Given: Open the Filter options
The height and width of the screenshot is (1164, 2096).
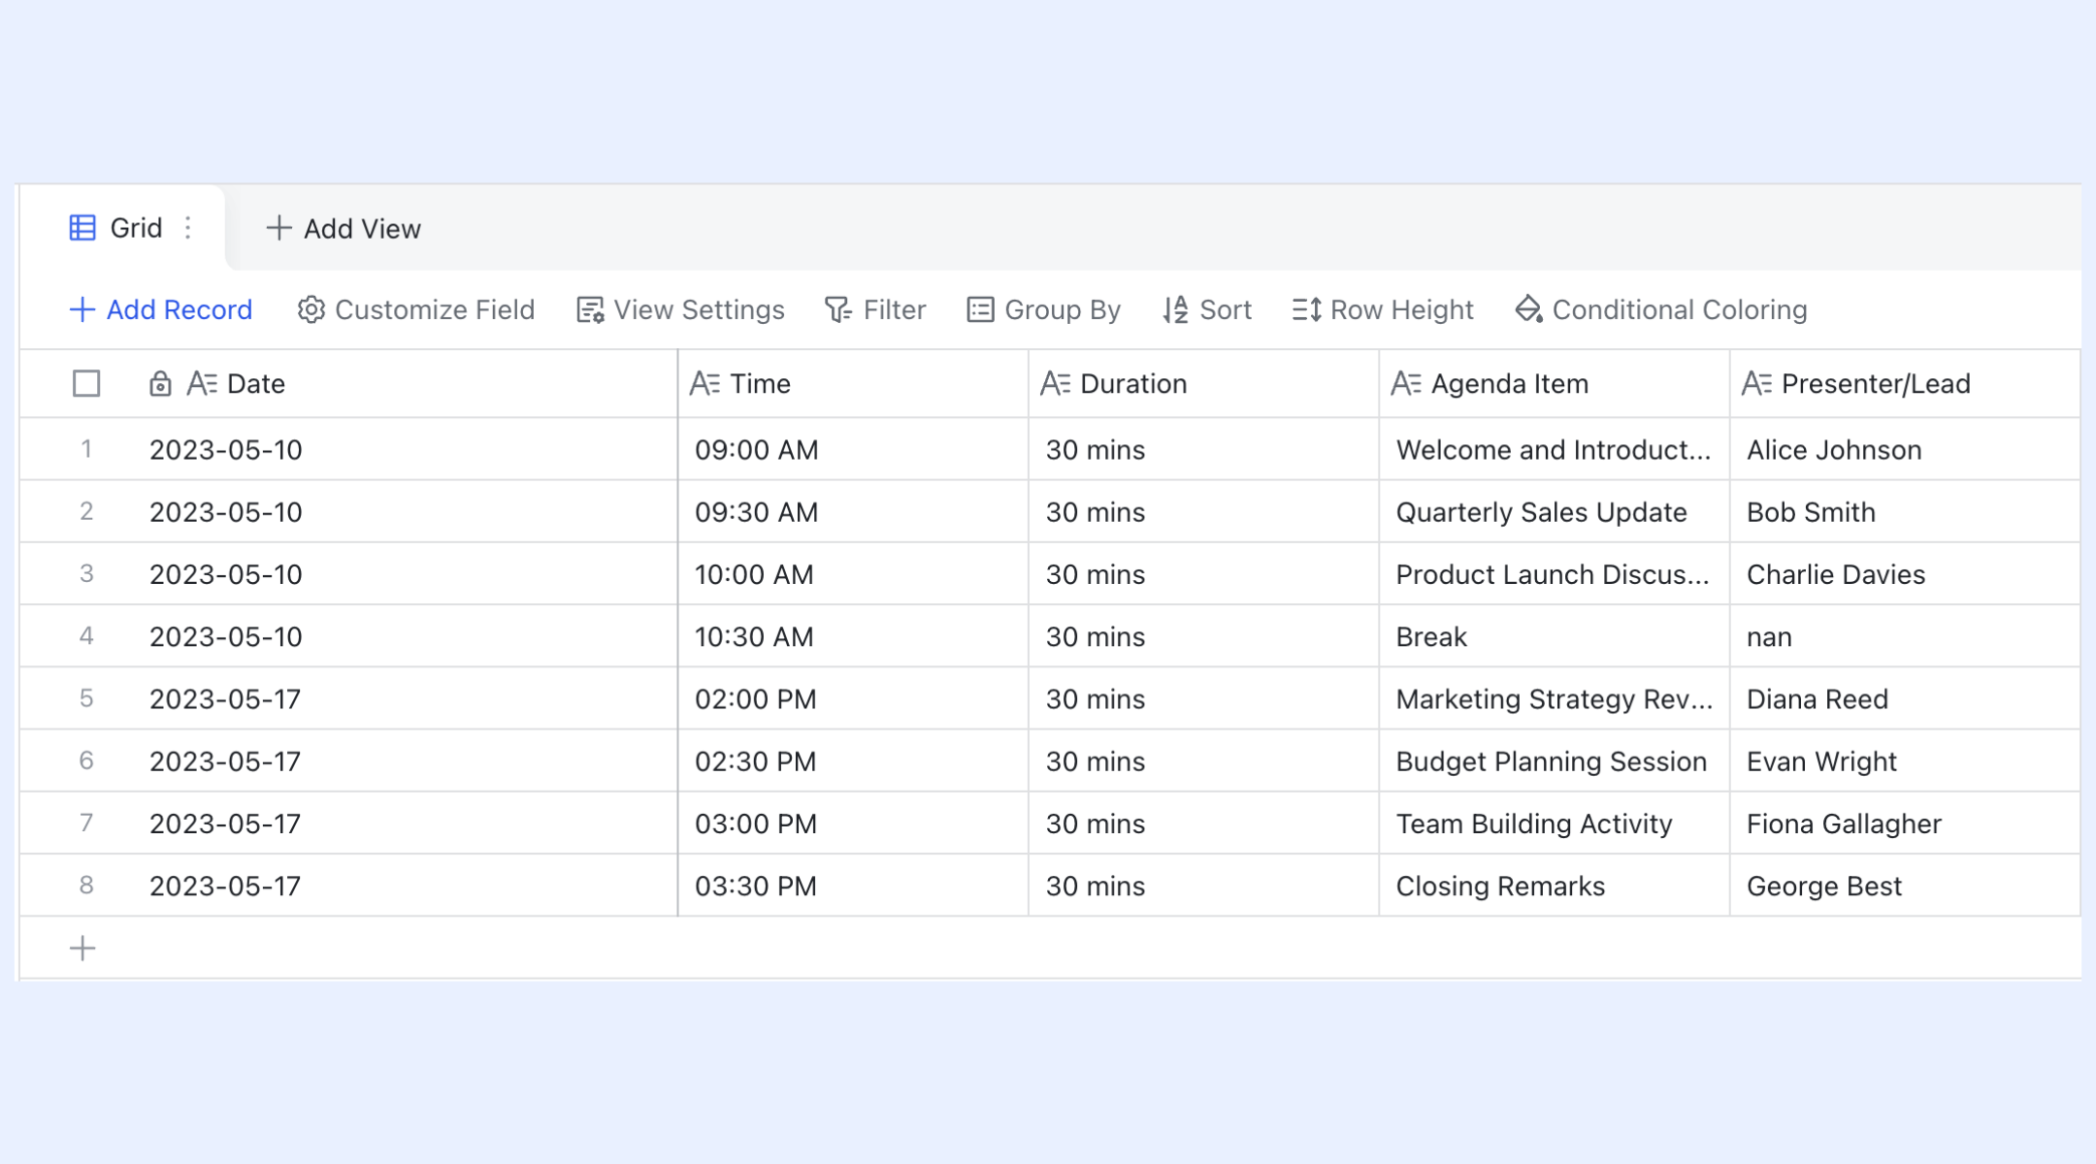Looking at the screenshot, I should tap(875, 309).
